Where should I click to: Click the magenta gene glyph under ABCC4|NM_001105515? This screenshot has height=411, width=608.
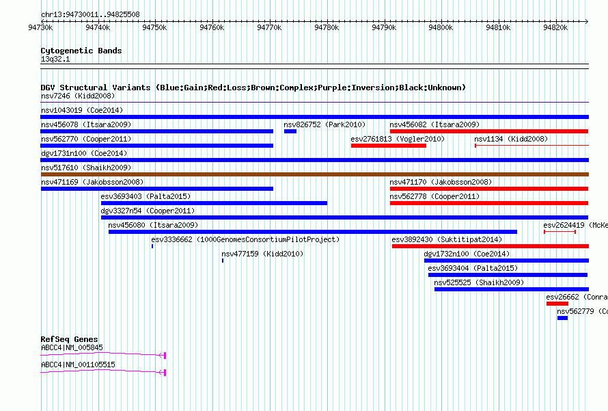(103, 372)
